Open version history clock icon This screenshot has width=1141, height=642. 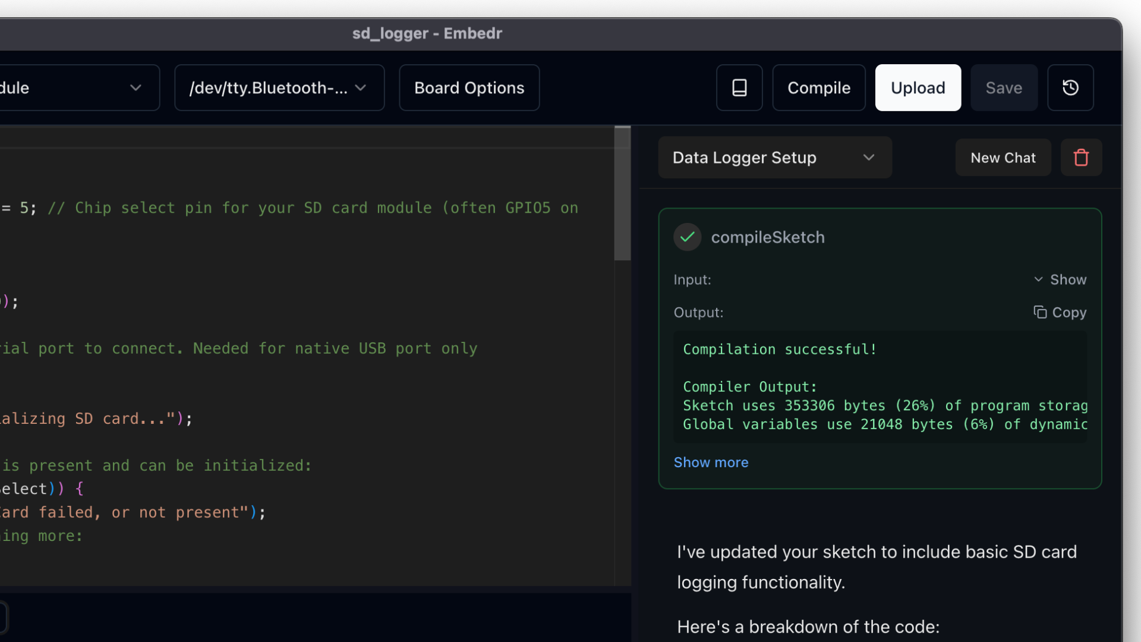pyautogui.click(x=1070, y=87)
